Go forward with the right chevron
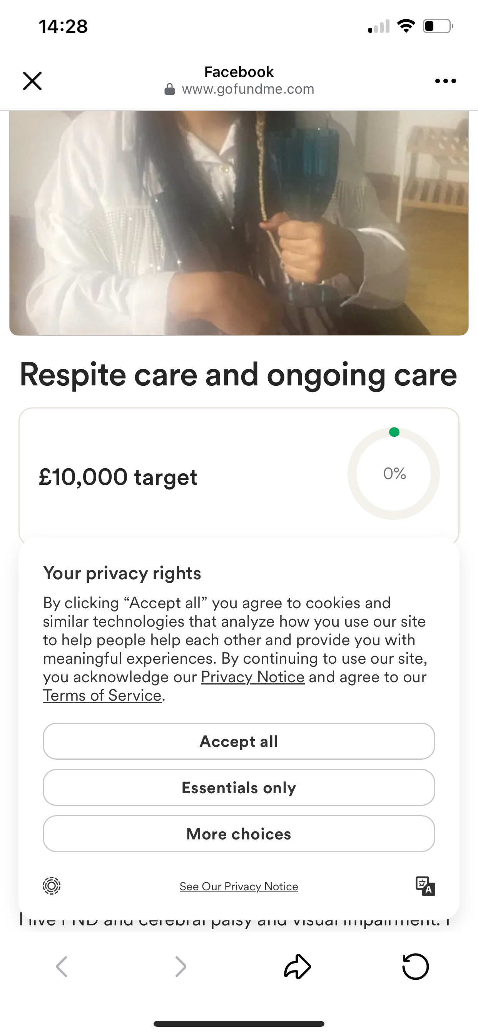478x1036 pixels. 181,966
